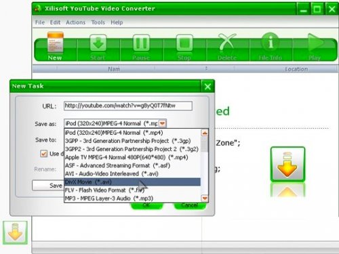Click the URL input field

pyautogui.click(x=128, y=106)
